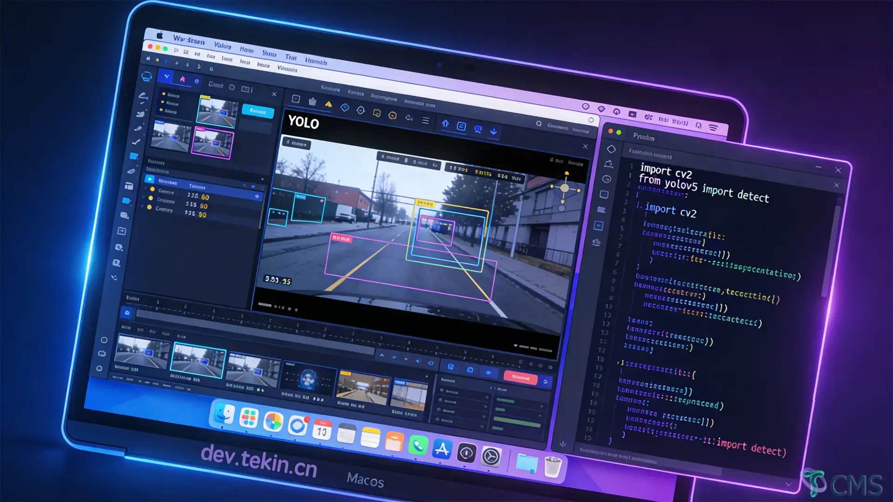This screenshot has width=893, height=502.
Task: Select the pink-outlined street thumbnail in the left panel
Action: (212, 142)
